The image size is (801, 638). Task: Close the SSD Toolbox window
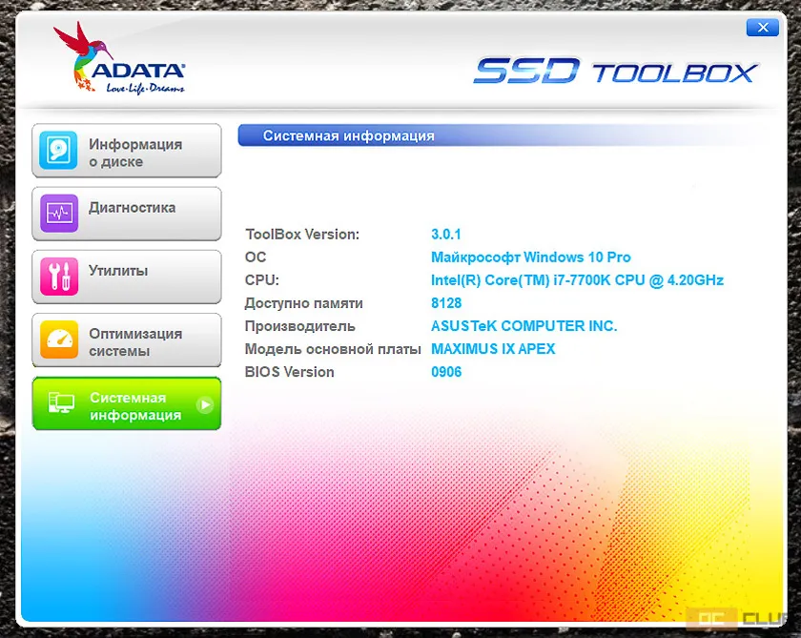[x=763, y=27]
